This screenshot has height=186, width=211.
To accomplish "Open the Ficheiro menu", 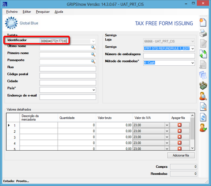I will (12, 12).
